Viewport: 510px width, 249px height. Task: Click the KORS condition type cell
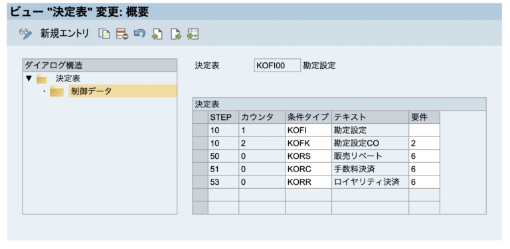click(x=308, y=156)
